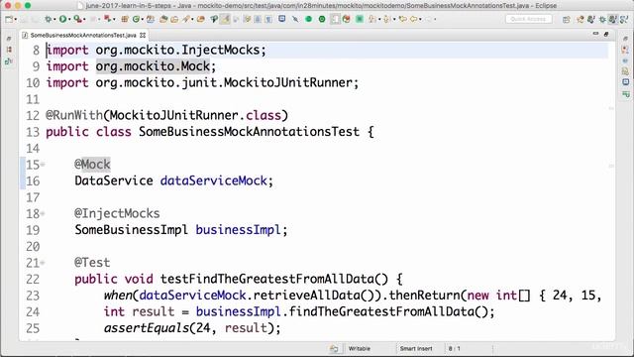Click the blue square icon in right sidebar

(625, 82)
